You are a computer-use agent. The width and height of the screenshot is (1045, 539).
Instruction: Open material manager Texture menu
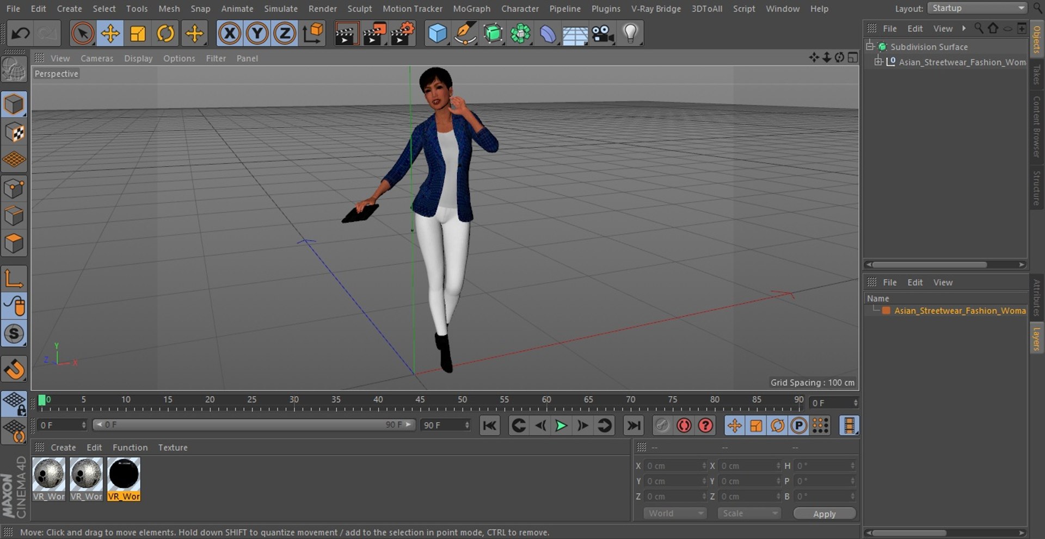click(x=173, y=448)
